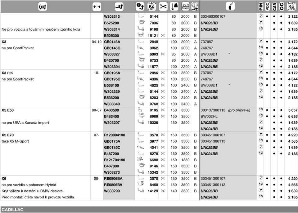
Task: Select part number W303340
Action: click(x=112, y=104)
